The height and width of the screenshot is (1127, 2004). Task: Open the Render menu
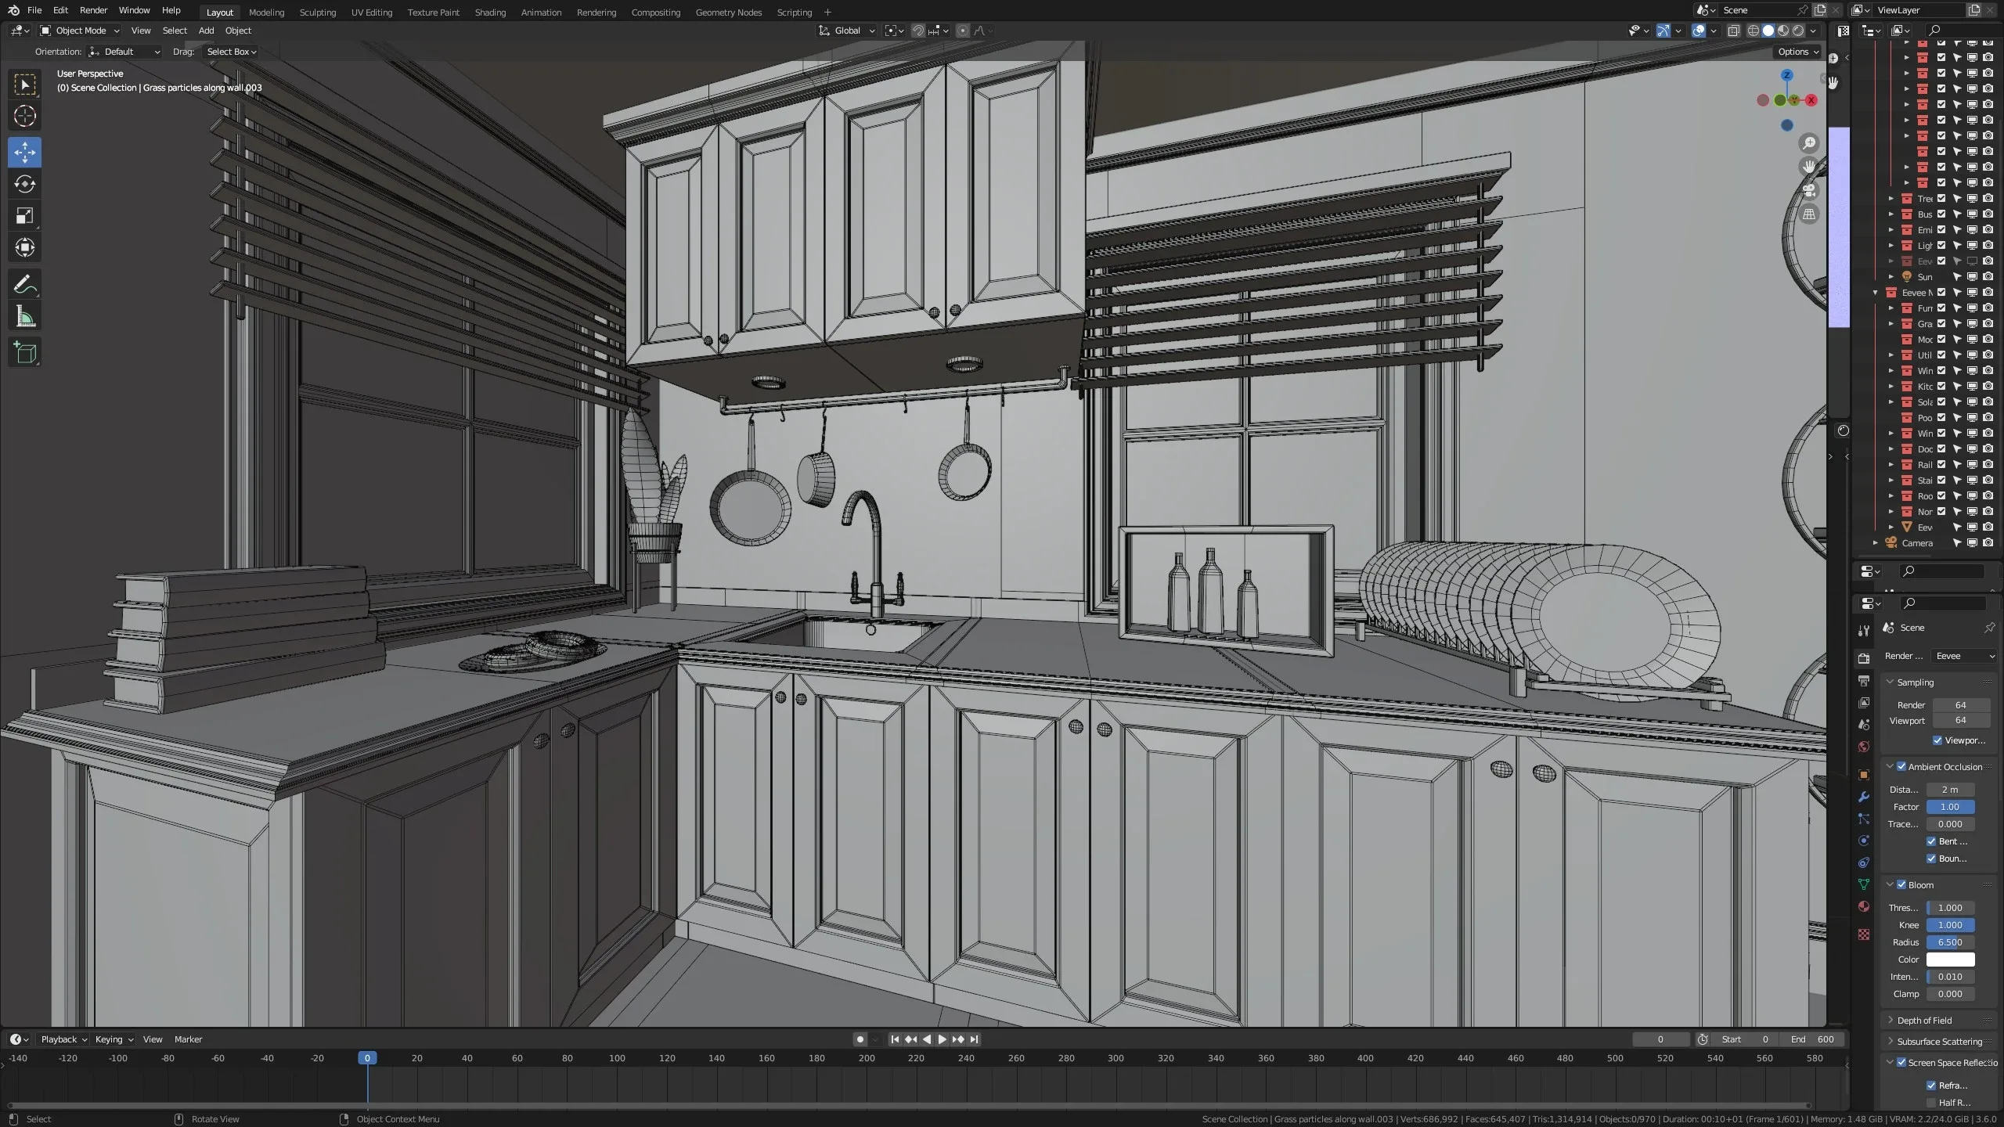point(93,10)
